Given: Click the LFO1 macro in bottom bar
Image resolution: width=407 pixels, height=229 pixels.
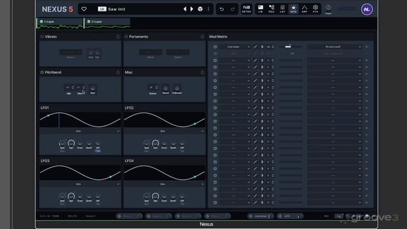Looking at the screenshot, I should tap(290, 216).
